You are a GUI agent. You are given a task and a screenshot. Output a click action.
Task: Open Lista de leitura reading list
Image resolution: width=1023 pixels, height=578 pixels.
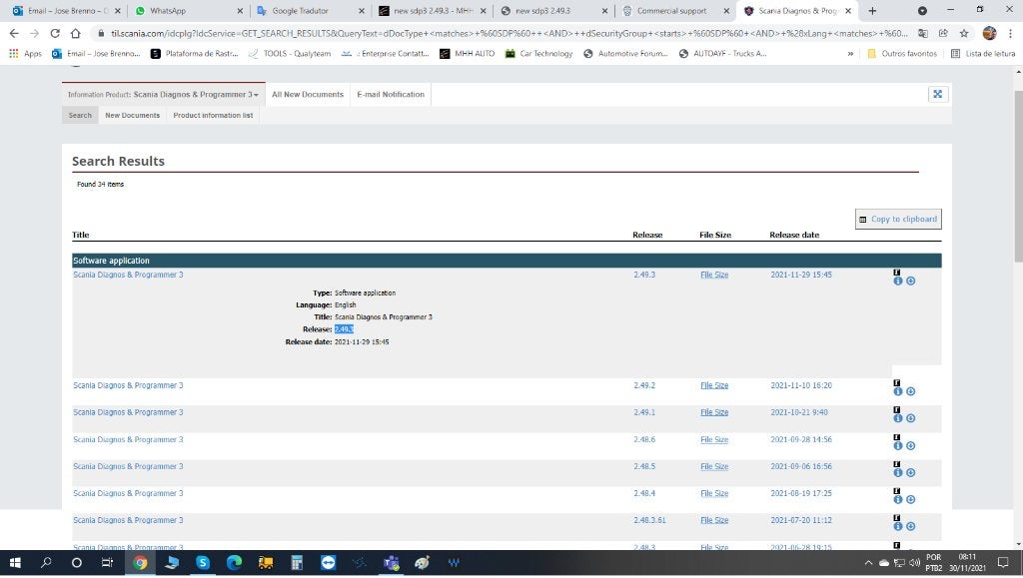(x=983, y=54)
